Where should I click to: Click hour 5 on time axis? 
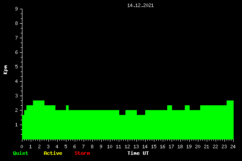coord(66,147)
